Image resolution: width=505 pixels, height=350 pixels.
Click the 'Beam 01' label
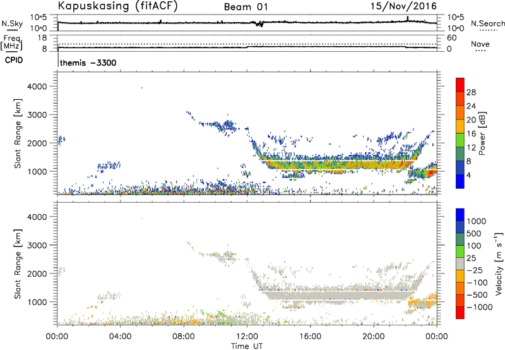pyautogui.click(x=246, y=7)
